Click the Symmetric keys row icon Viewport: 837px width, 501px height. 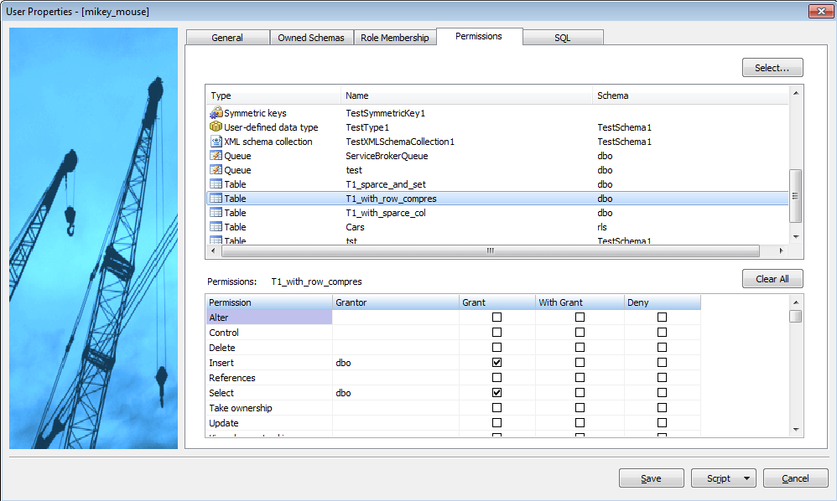point(216,113)
